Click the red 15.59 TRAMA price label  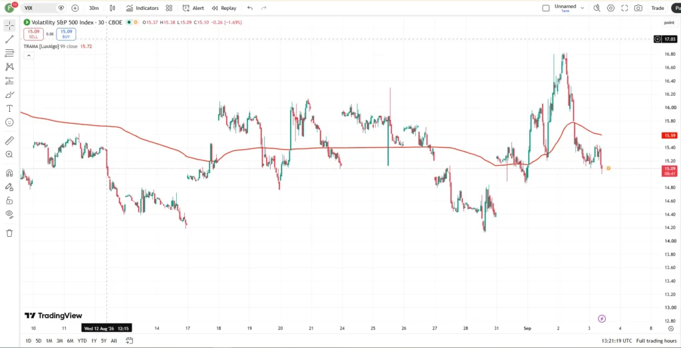[x=670, y=136]
